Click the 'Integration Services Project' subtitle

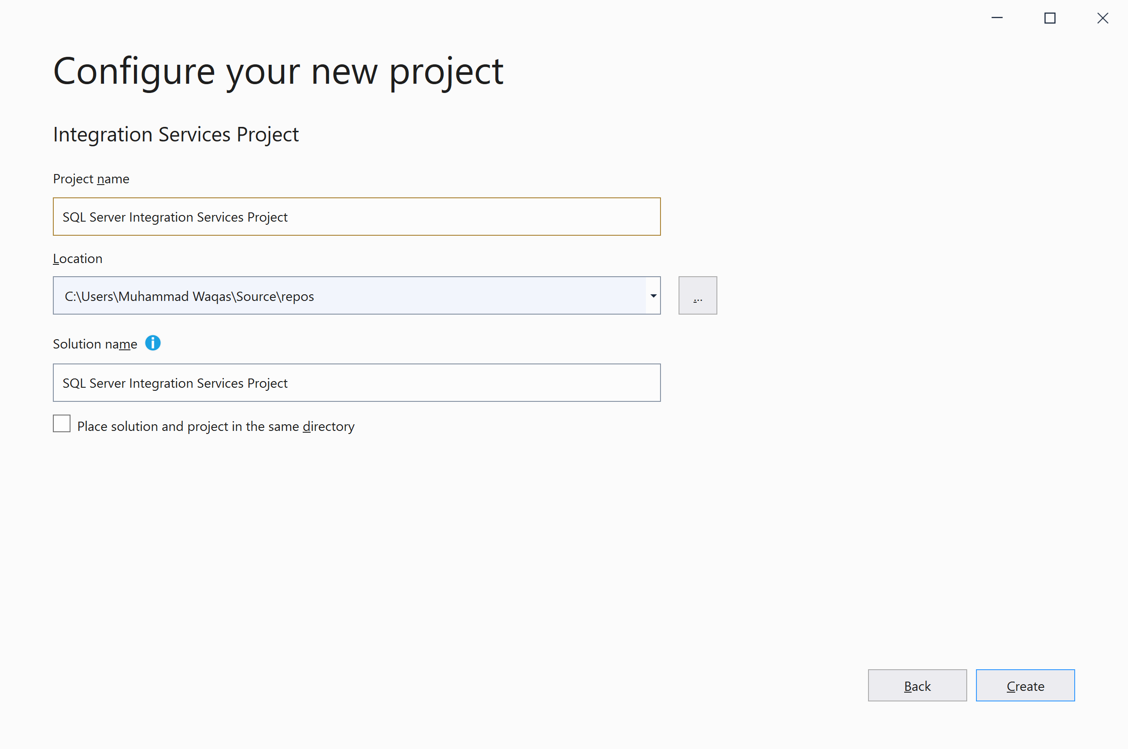175,135
